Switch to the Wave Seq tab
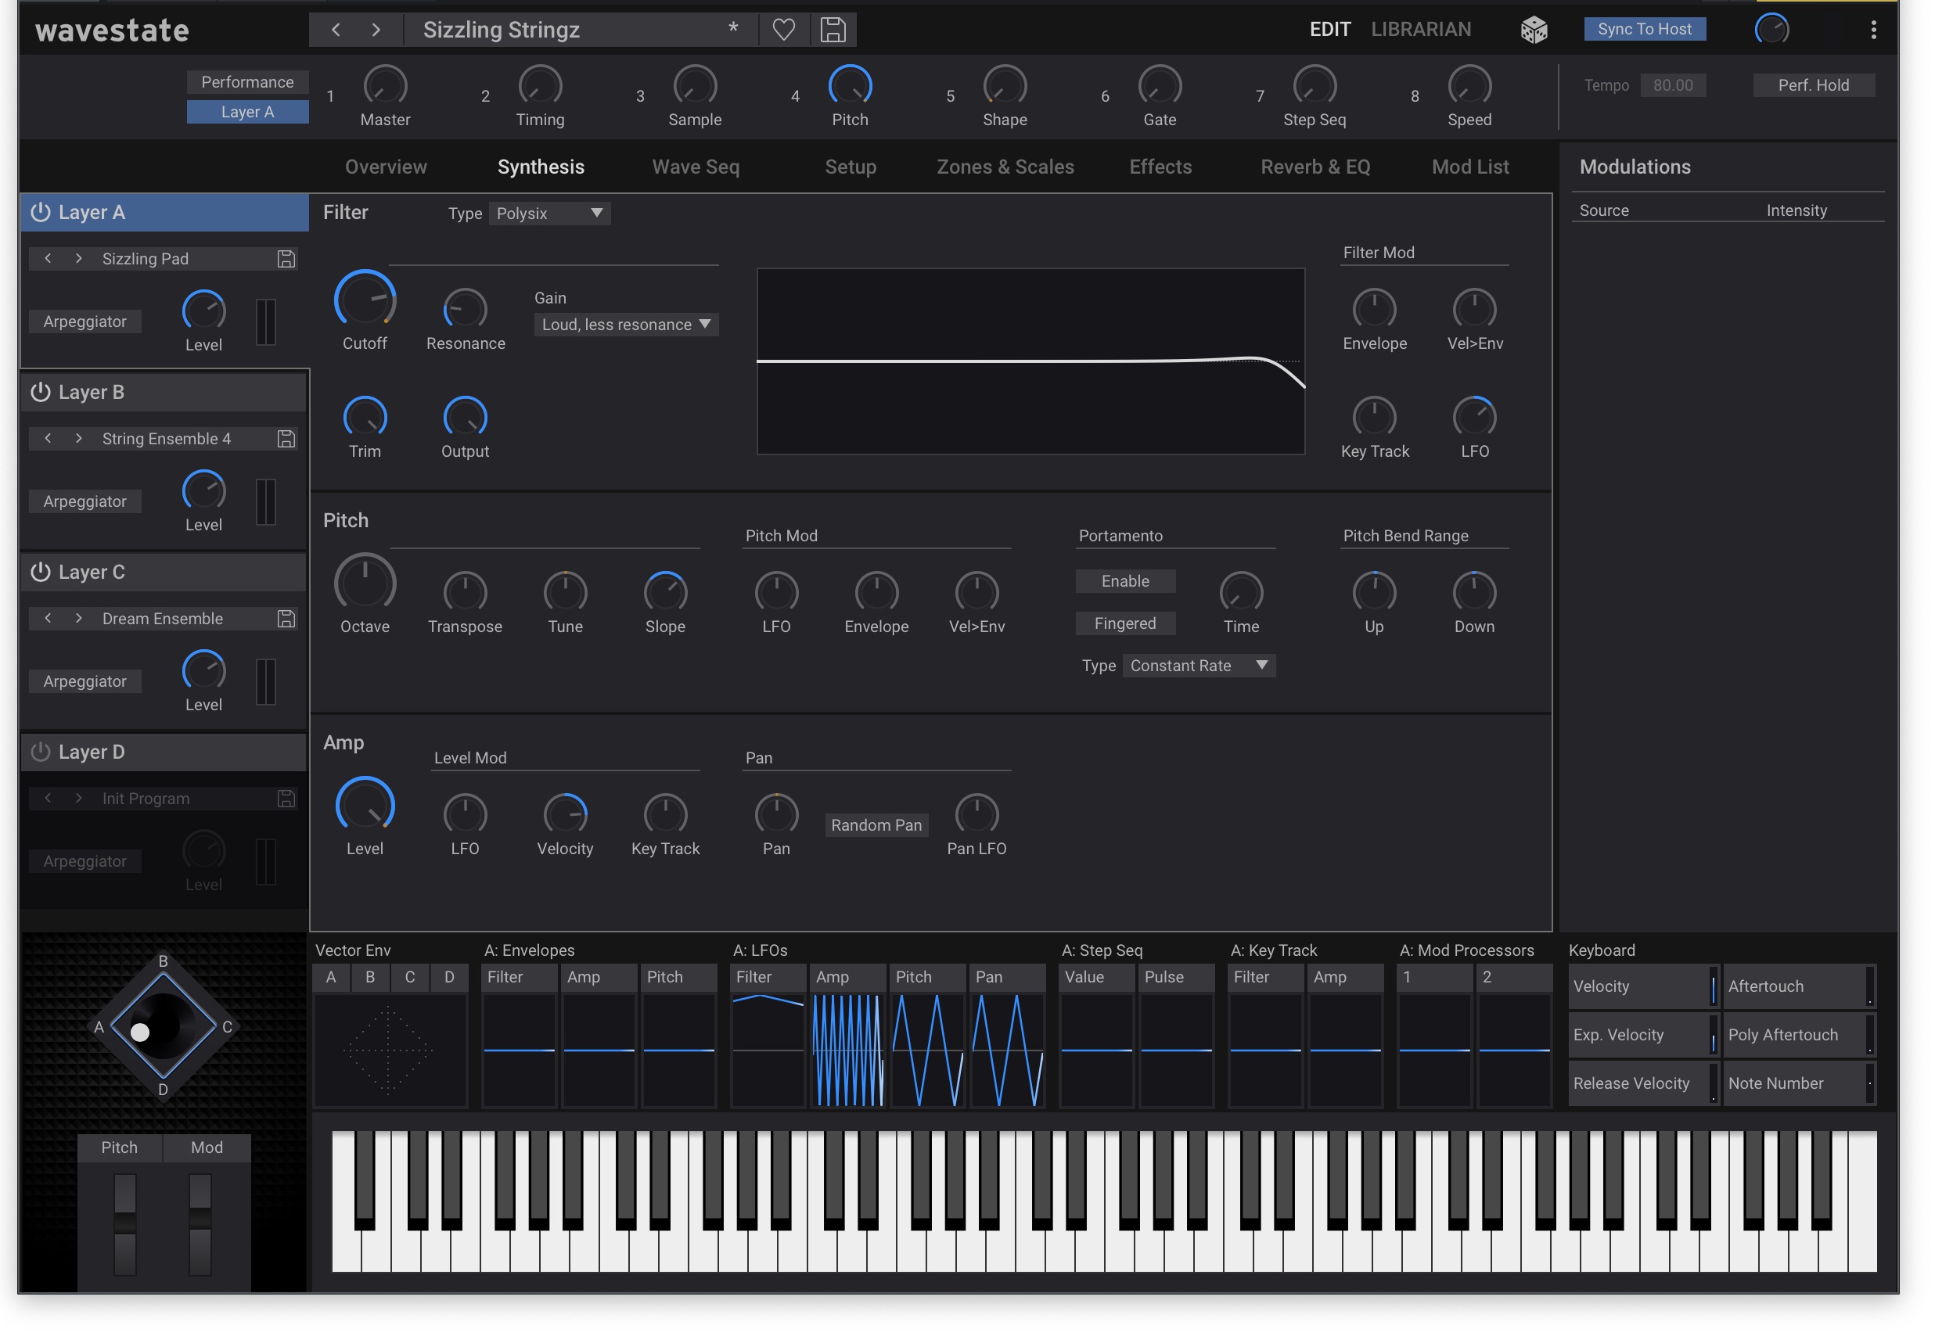 pyautogui.click(x=695, y=167)
